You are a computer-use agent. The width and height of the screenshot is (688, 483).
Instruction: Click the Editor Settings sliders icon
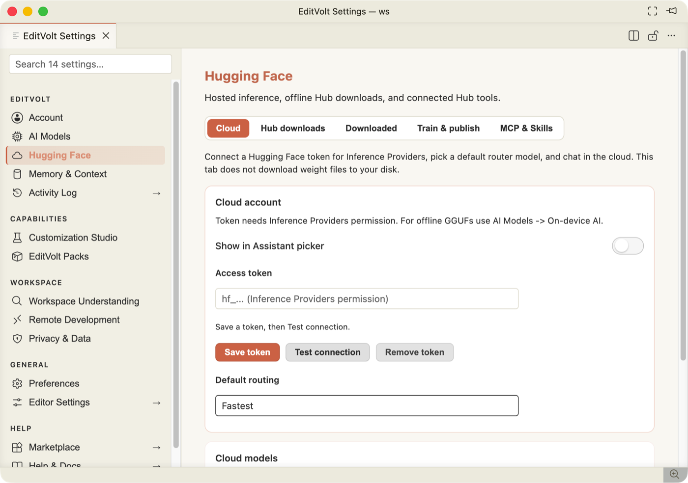17,402
